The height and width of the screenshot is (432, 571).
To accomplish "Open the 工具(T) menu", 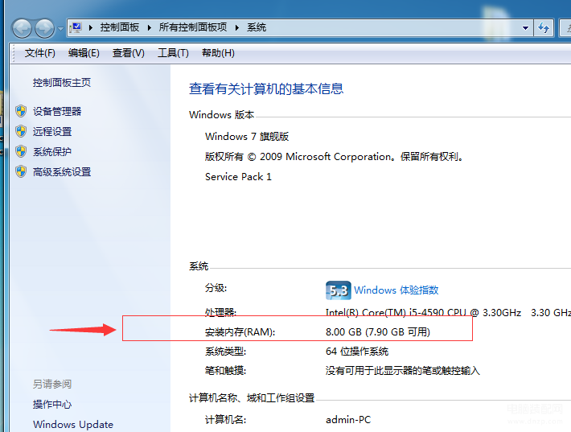I will 173,53.
